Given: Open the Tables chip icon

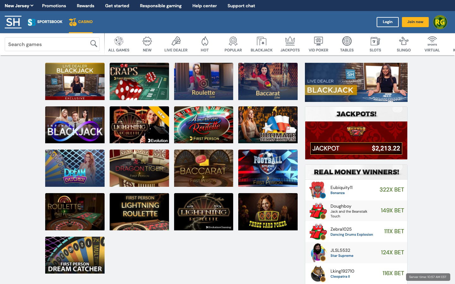Looking at the screenshot, I should coord(347,41).
